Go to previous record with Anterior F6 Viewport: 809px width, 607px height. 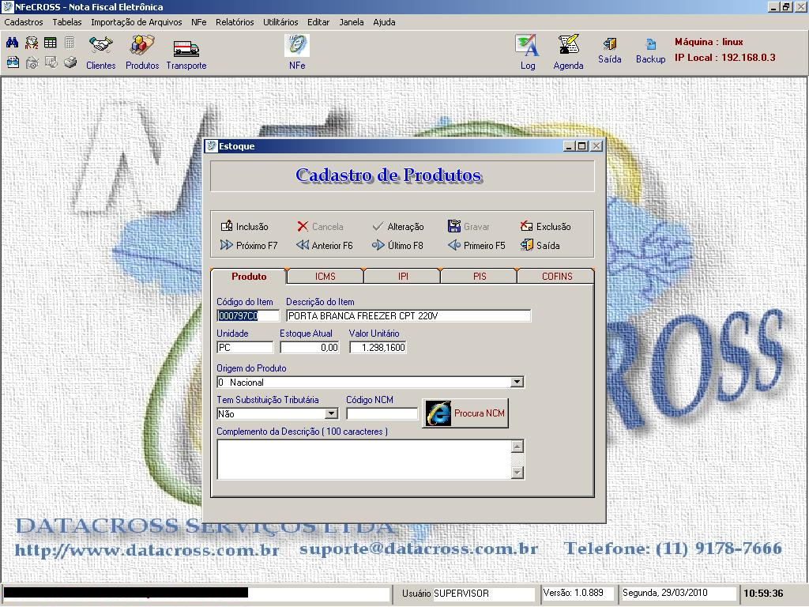325,245
